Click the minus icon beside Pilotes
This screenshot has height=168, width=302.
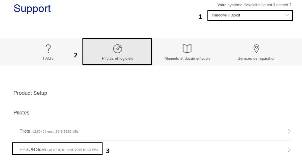point(289,113)
